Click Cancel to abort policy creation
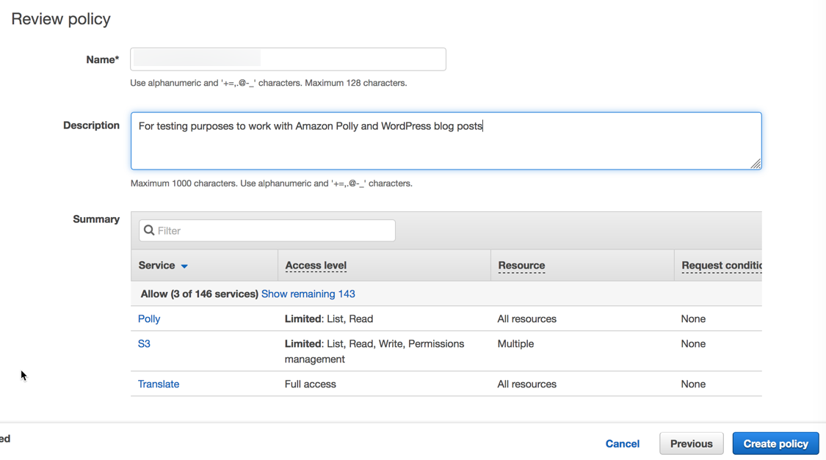Viewport: 826px width, 460px height. coord(622,444)
